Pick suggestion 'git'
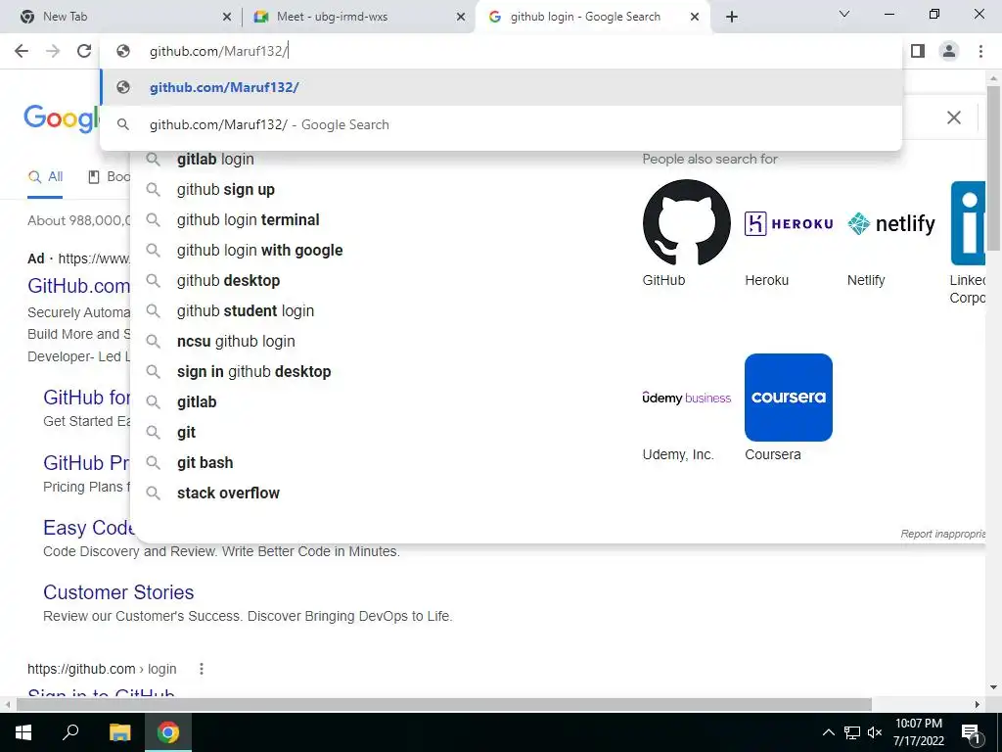The image size is (1002, 752). tap(186, 433)
